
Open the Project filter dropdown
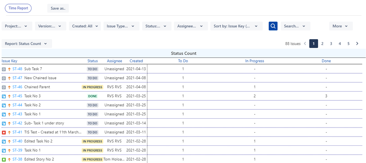point(17,26)
